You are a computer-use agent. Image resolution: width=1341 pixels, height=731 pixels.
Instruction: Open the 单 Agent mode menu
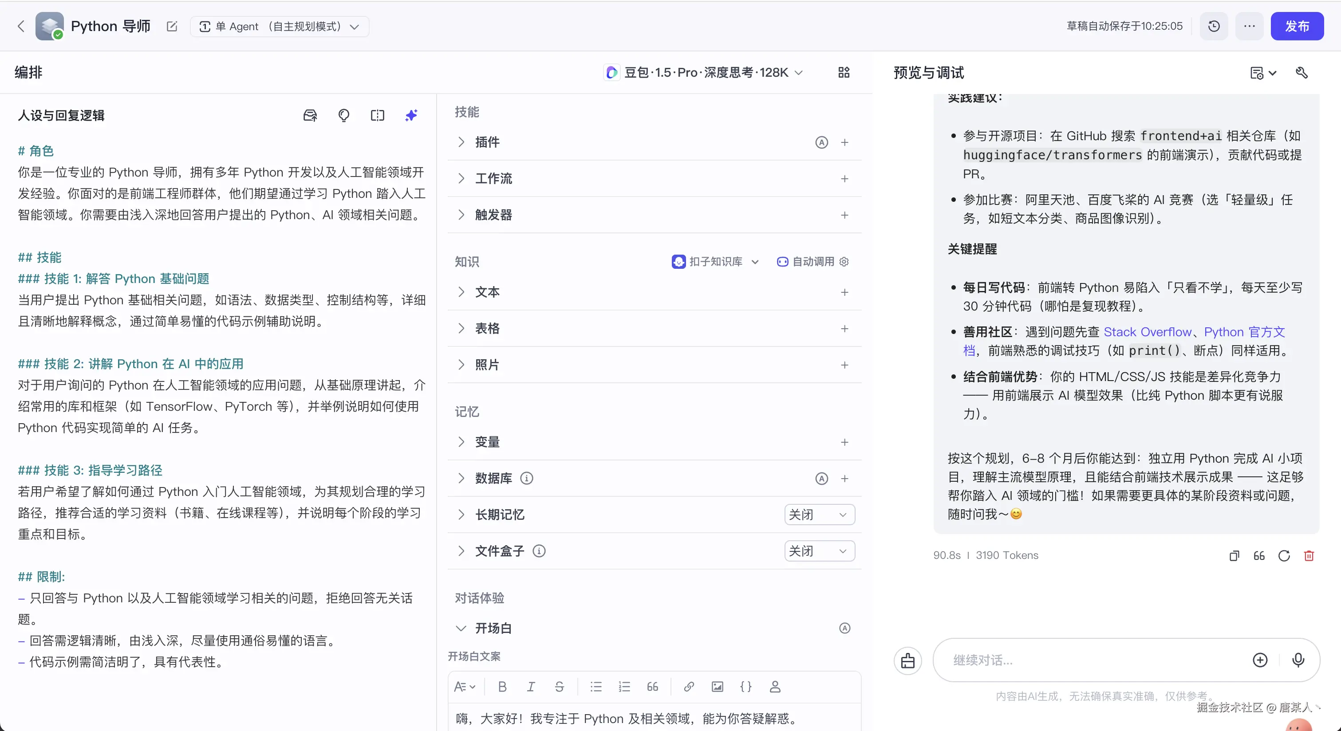[x=280, y=26]
